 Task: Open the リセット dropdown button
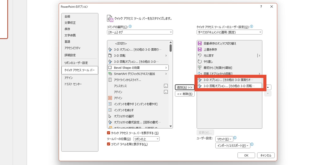pyautogui.click(x=224, y=139)
